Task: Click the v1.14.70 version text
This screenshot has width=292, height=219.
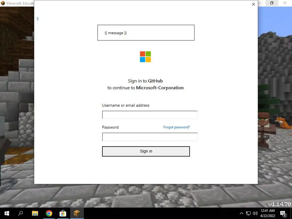Action: 279,204
